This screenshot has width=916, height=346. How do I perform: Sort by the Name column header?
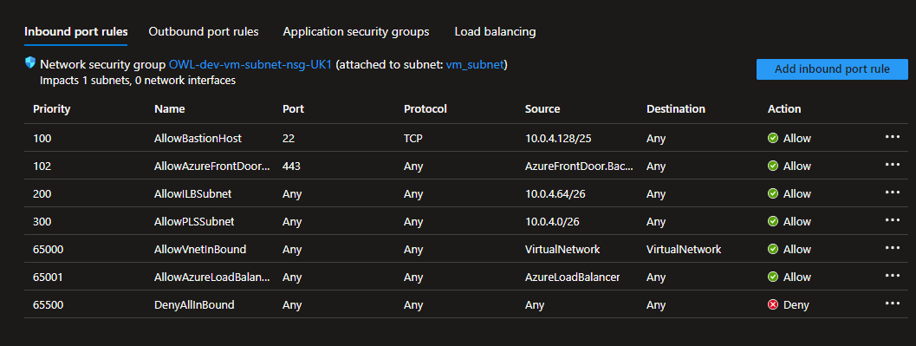coord(169,108)
